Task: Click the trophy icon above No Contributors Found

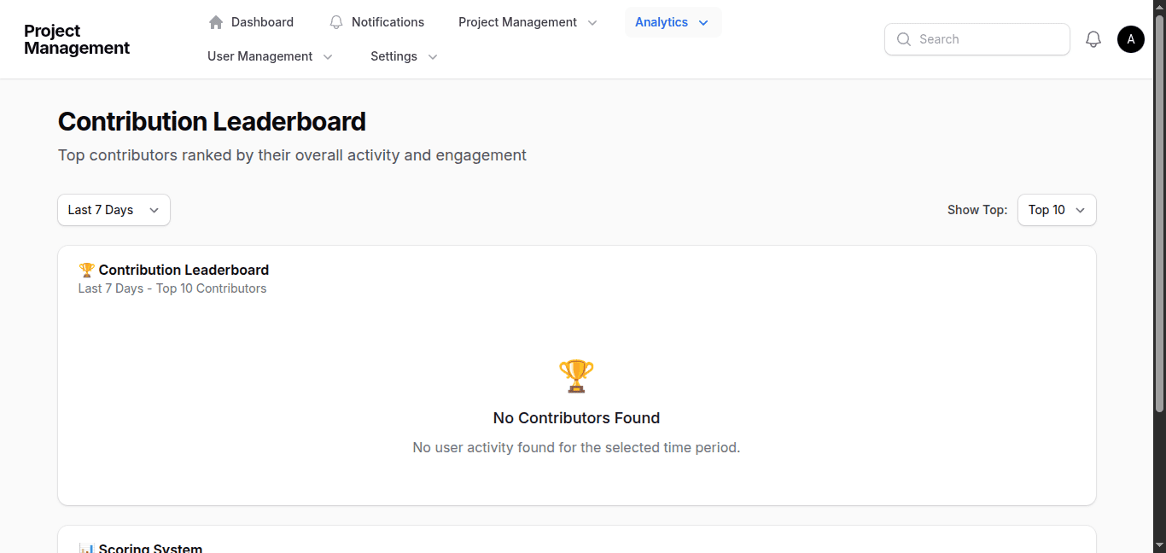Action: coord(576,375)
